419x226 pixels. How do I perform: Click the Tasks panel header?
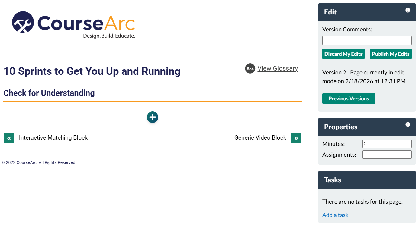coord(332,180)
